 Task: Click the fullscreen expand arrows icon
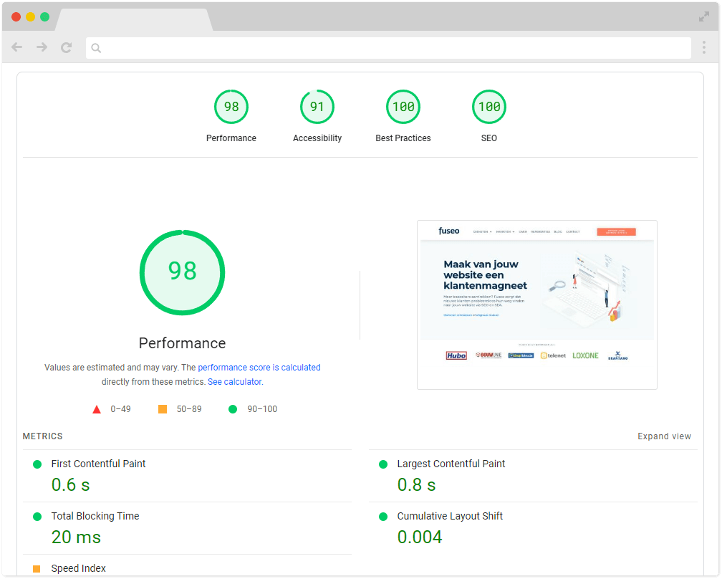click(x=704, y=17)
